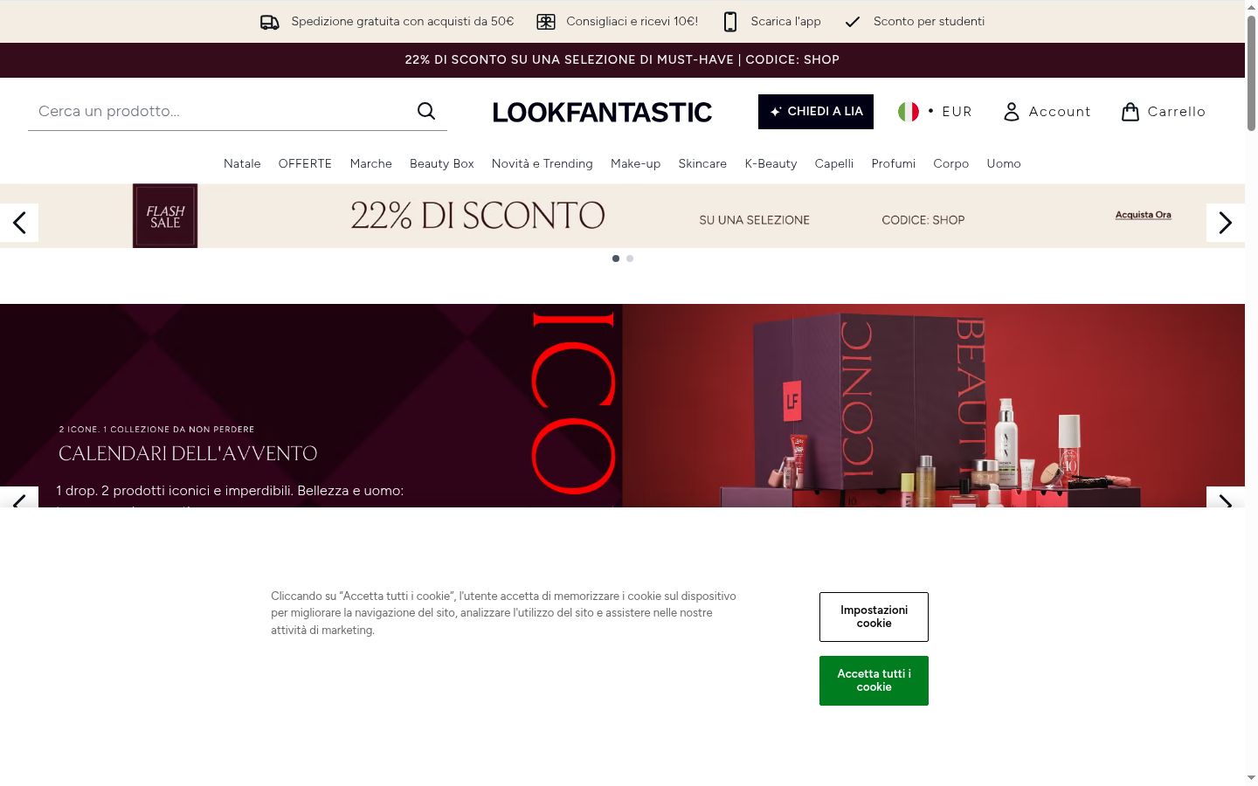Open the Capelli menu

834,163
